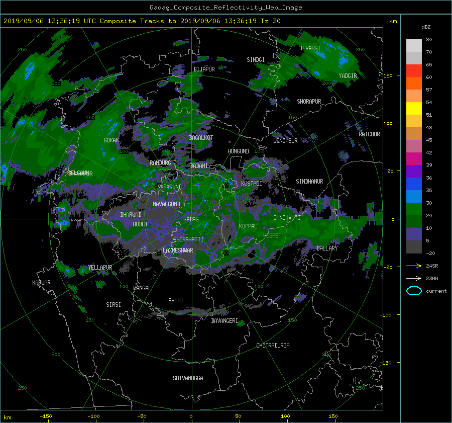
Task: Select the KUSTAGI label
Action: pyautogui.click(x=252, y=184)
